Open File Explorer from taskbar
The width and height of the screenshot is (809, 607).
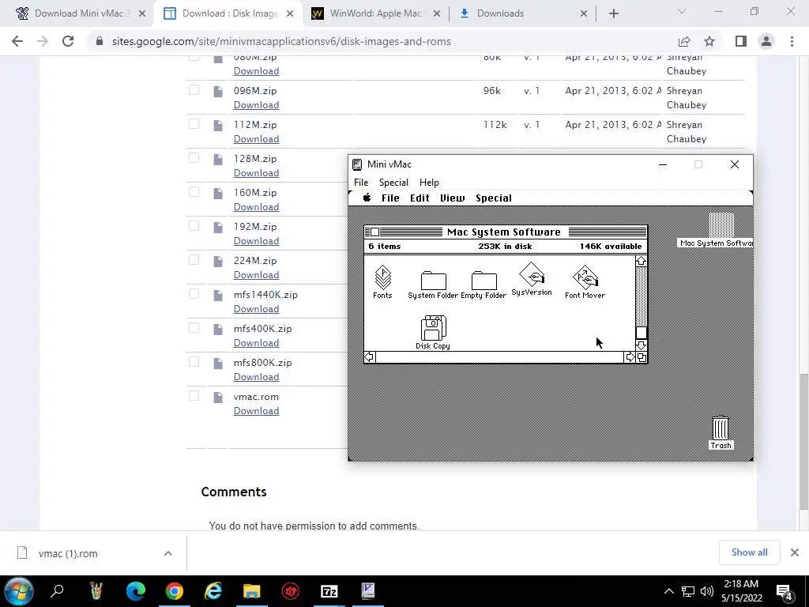pyautogui.click(x=252, y=591)
